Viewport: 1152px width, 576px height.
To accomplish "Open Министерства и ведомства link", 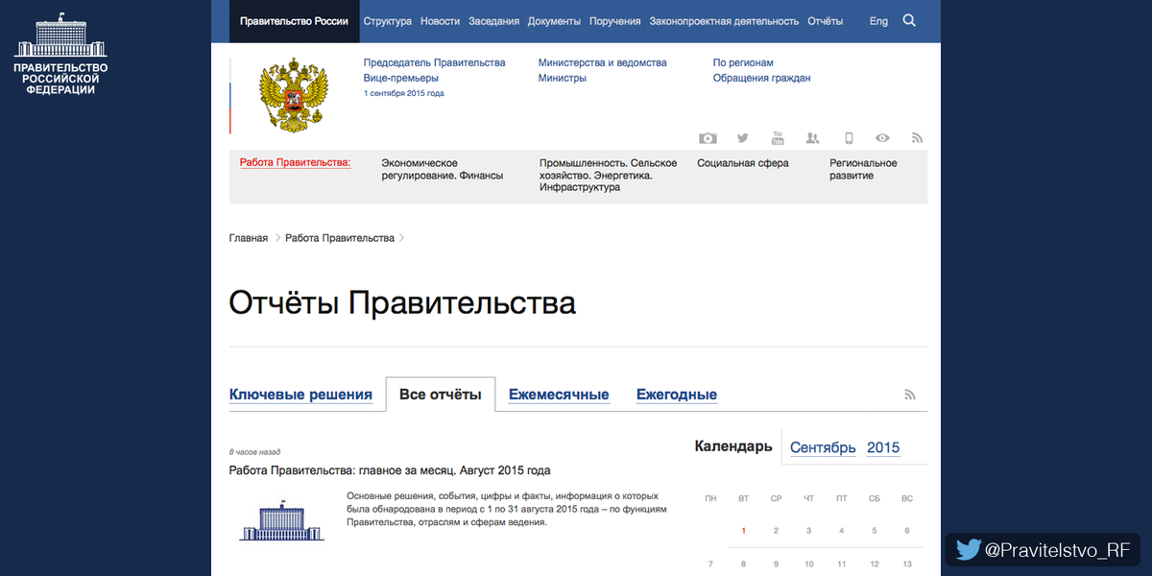I will point(602,62).
